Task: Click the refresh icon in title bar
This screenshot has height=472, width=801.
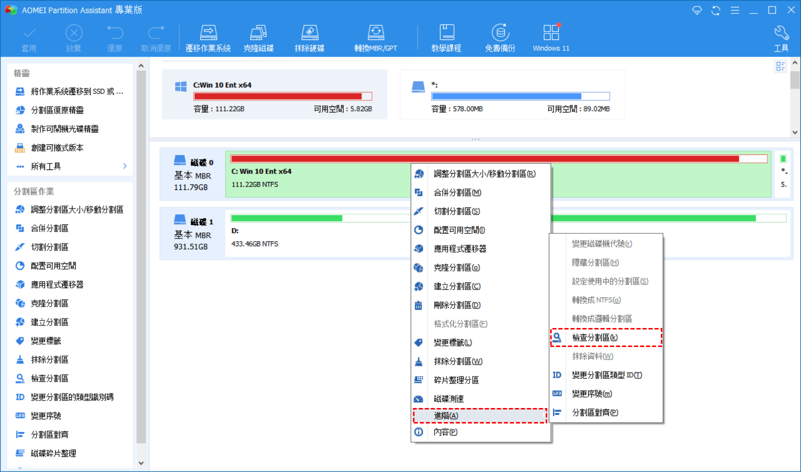Action: click(716, 10)
